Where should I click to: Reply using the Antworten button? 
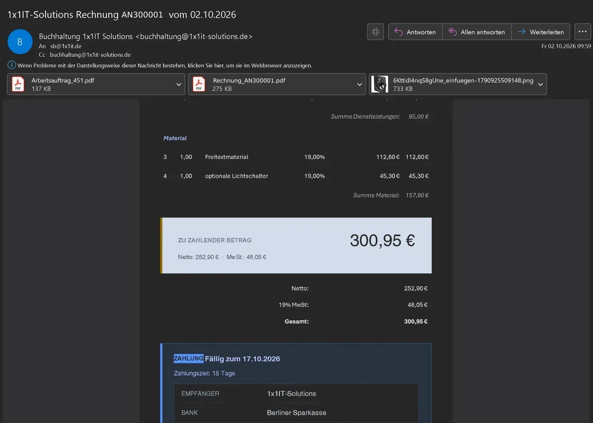pyautogui.click(x=415, y=32)
